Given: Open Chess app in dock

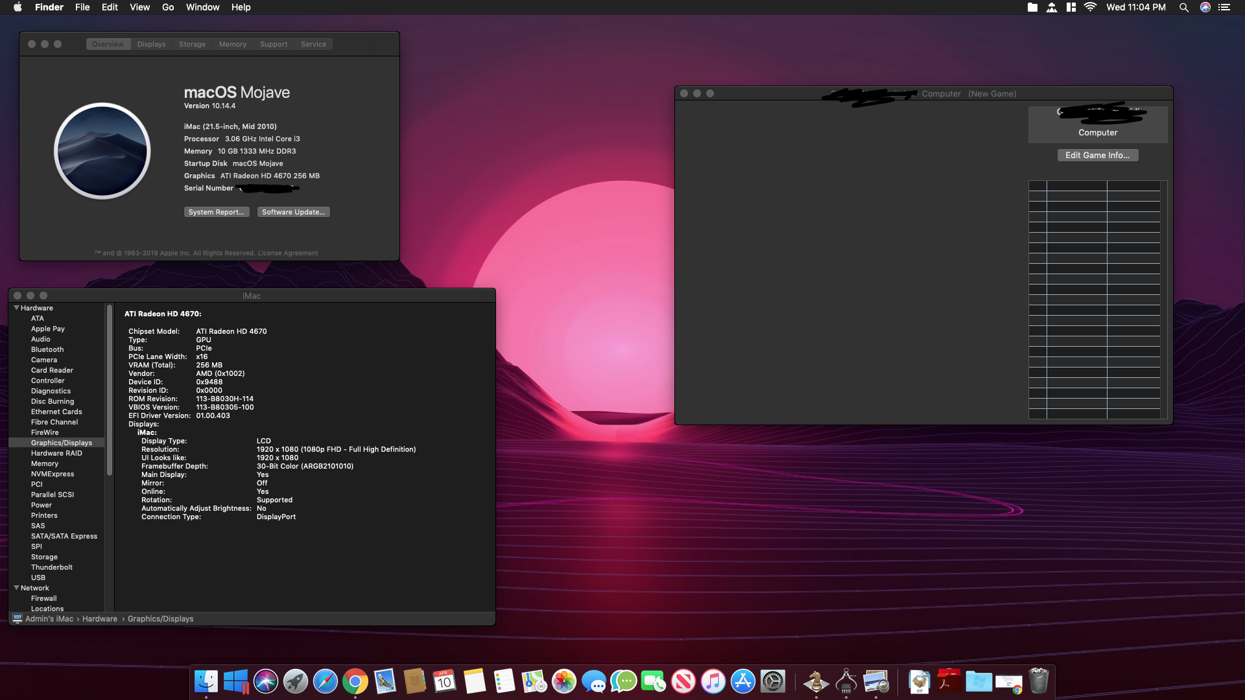Looking at the screenshot, I should click(x=816, y=681).
